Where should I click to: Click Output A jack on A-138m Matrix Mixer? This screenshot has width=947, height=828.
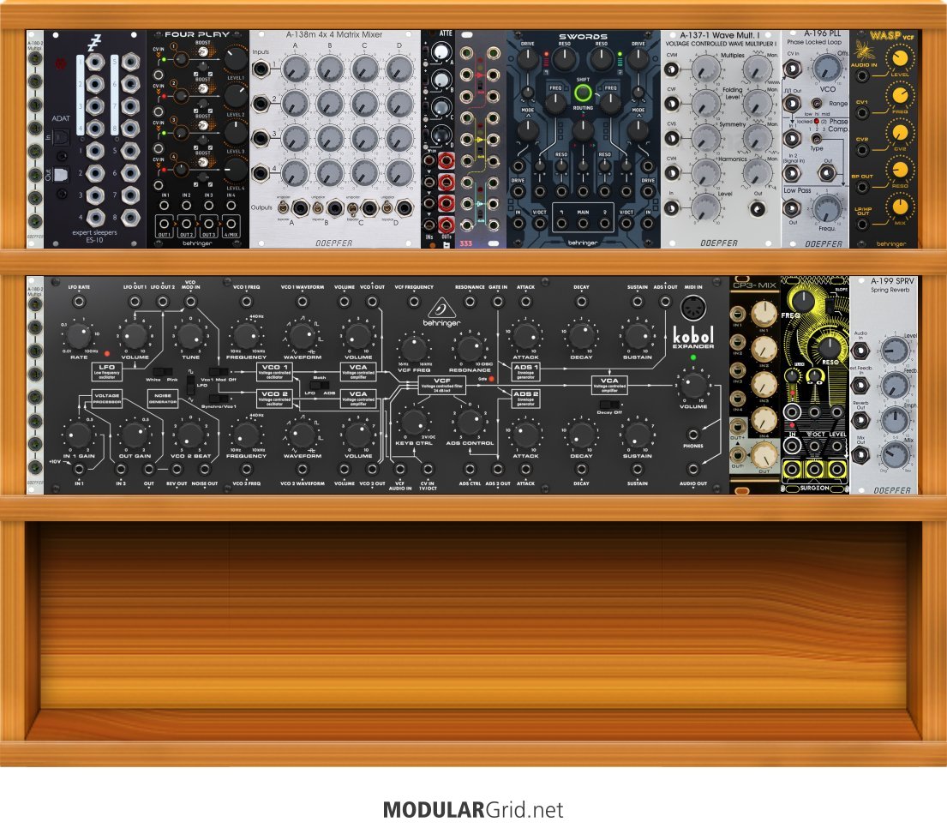coord(300,208)
